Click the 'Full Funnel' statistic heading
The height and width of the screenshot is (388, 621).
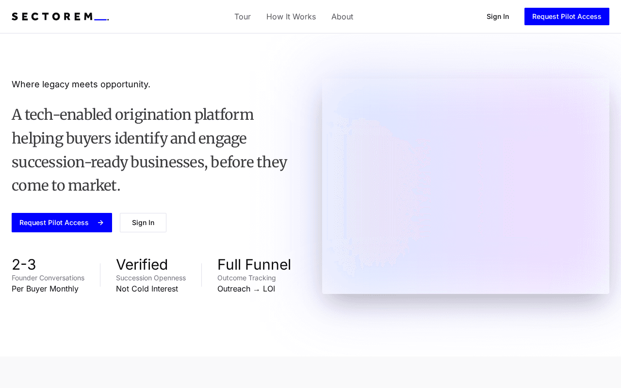254,264
